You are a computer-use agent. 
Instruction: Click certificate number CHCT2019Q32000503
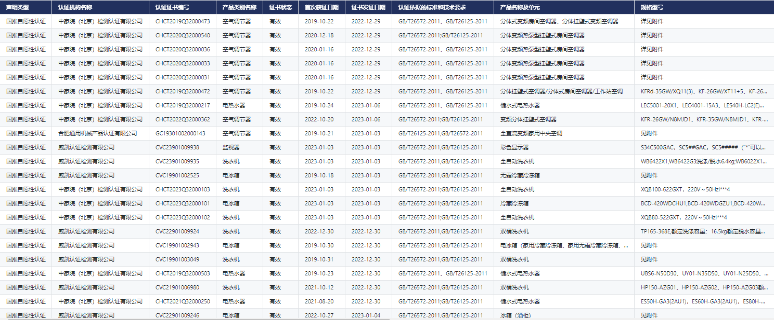point(183,273)
